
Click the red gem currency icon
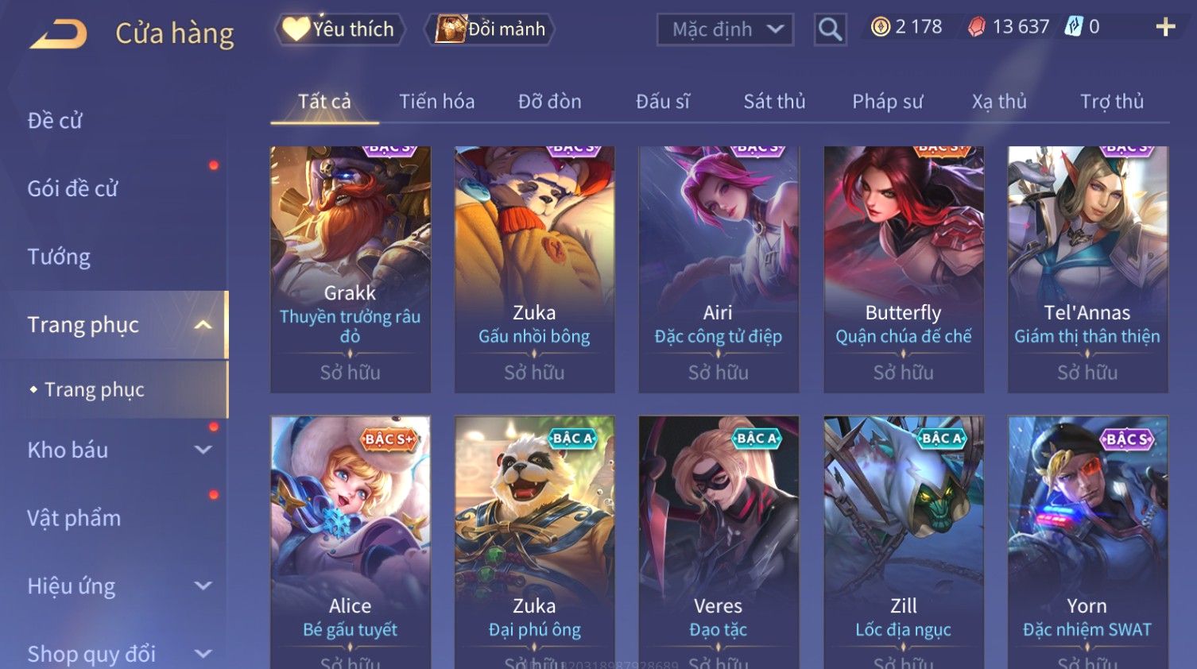[976, 27]
